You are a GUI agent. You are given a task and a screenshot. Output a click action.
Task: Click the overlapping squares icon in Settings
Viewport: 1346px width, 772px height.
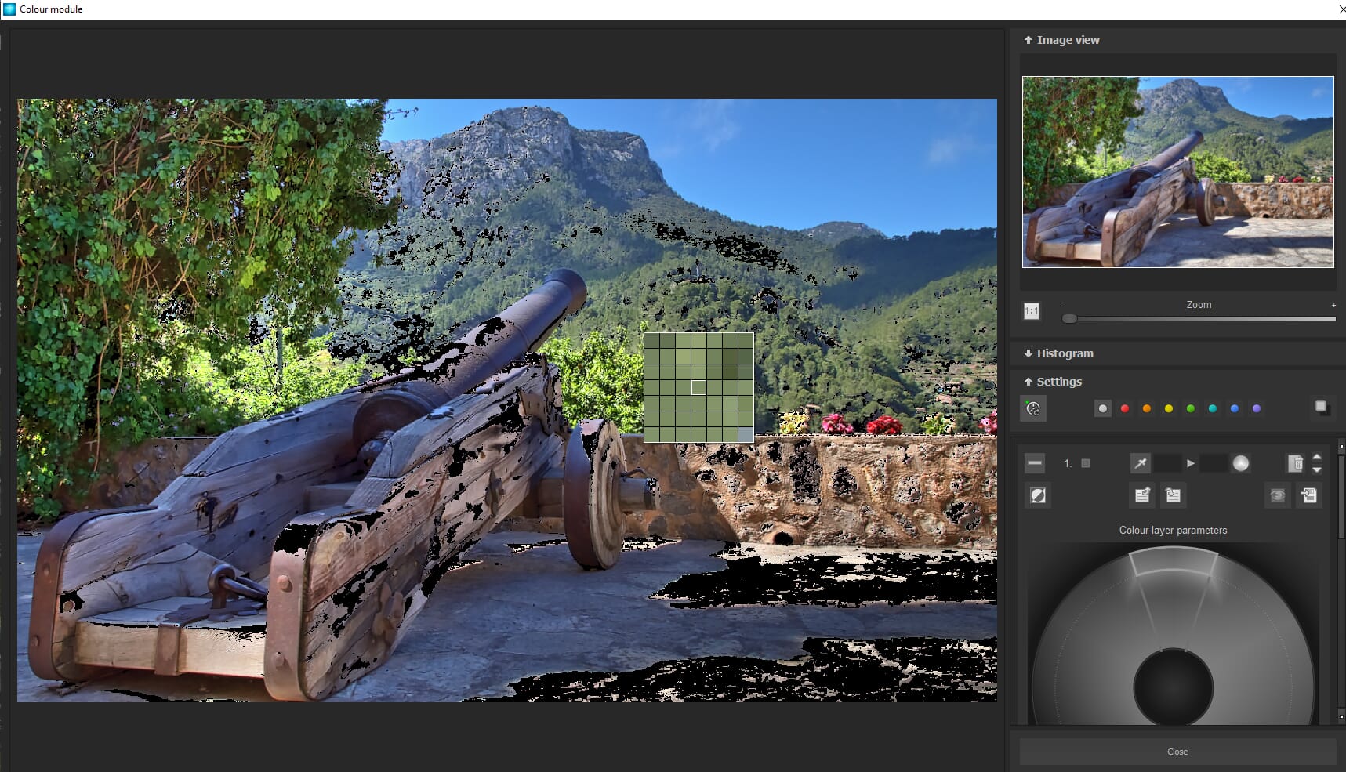tap(1322, 408)
